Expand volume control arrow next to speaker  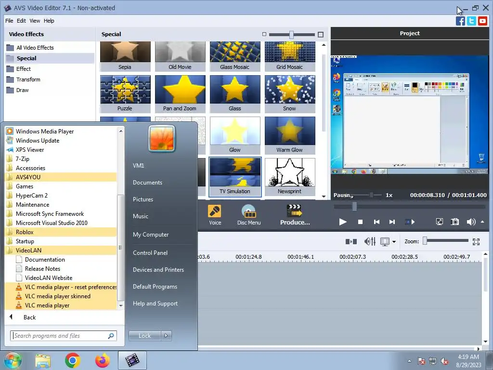point(482,222)
